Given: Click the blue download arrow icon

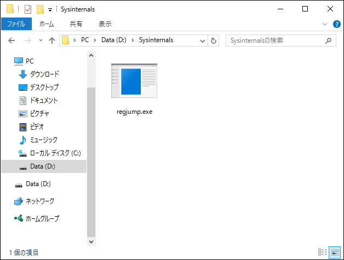Looking at the screenshot, I should click(23, 74).
